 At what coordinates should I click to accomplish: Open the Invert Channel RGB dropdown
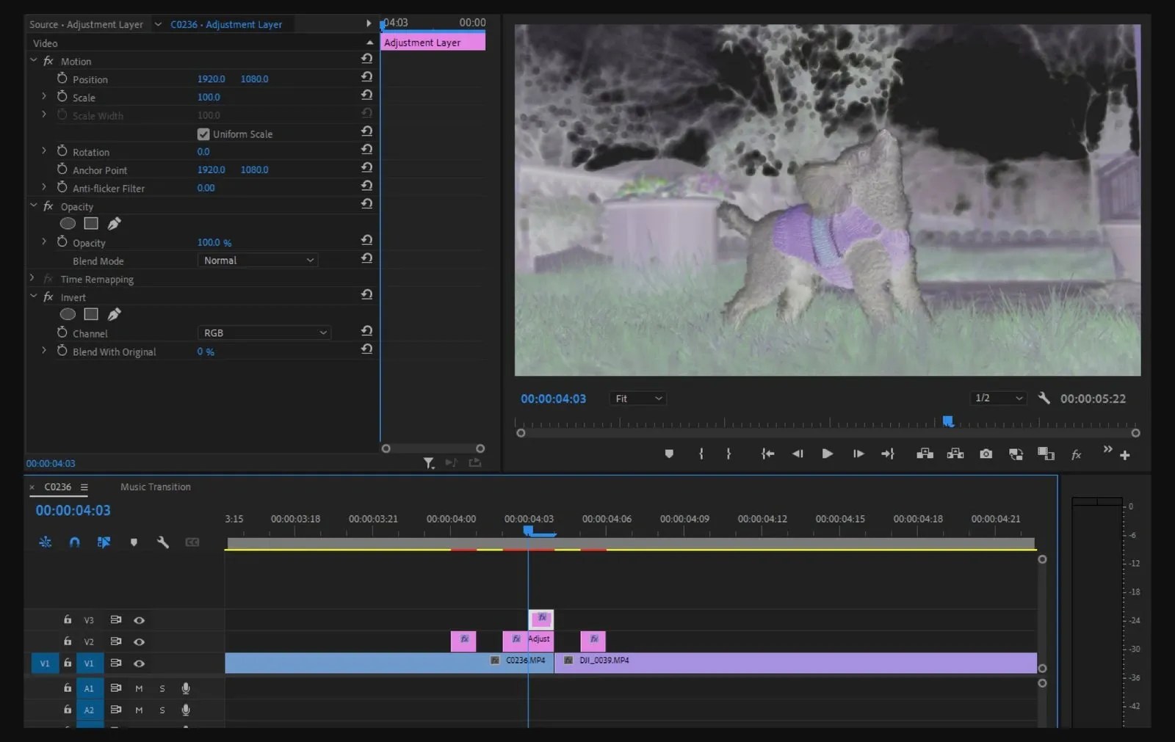pos(264,332)
